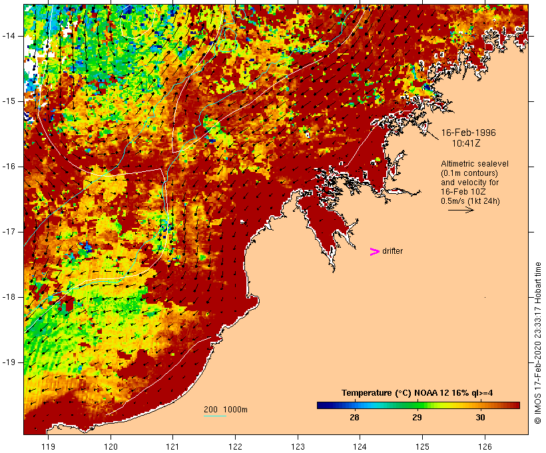546x453 pixels.
Task: Click the '-18' latitude axis label
Action: (9, 297)
